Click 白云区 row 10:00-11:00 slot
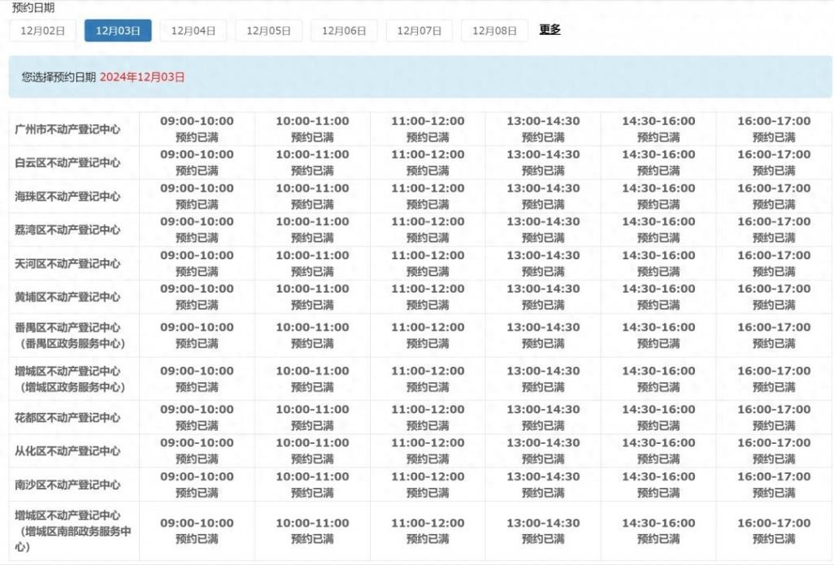Image resolution: width=834 pixels, height=565 pixels. (312, 163)
